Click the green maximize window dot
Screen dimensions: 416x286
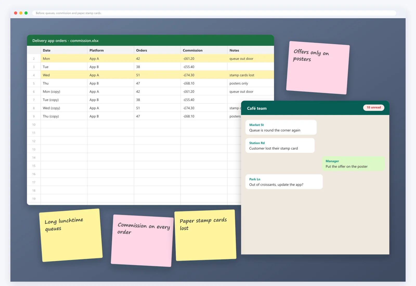pyautogui.click(x=26, y=13)
